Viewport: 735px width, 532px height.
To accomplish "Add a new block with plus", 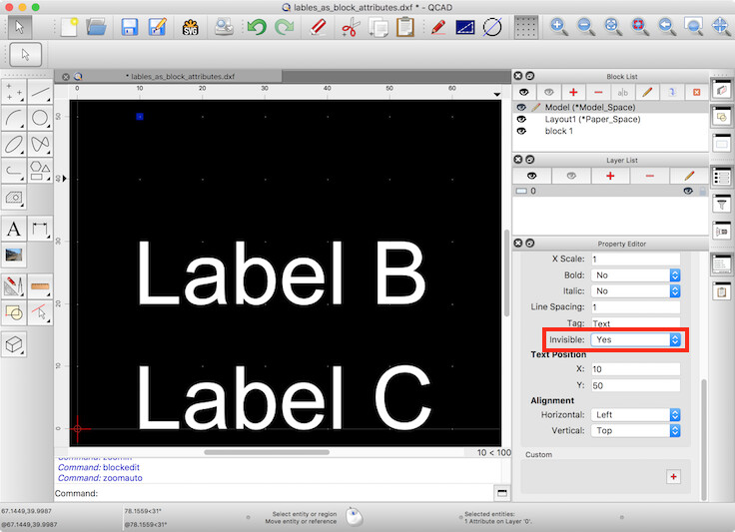I will (573, 92).
